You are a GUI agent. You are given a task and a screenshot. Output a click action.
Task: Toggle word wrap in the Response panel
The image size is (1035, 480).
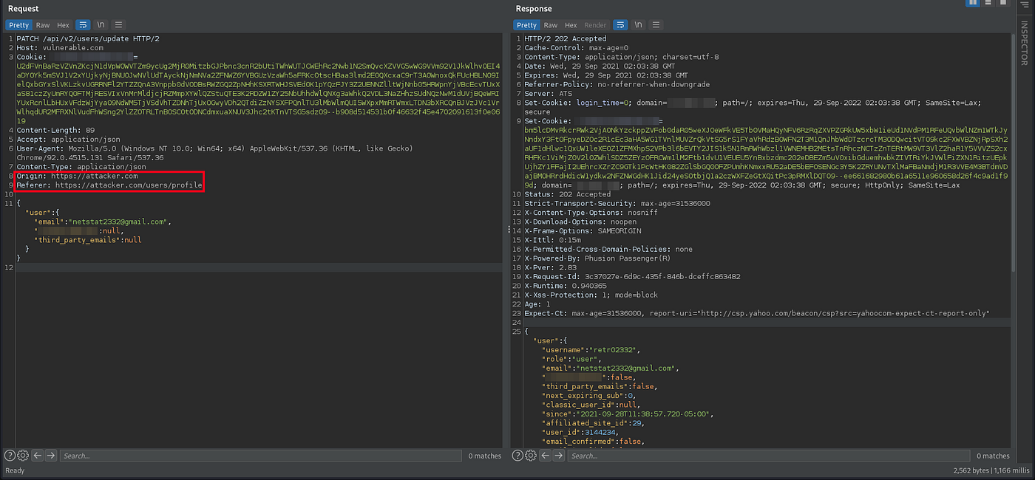pyautogui.click(x=620, y=25)
